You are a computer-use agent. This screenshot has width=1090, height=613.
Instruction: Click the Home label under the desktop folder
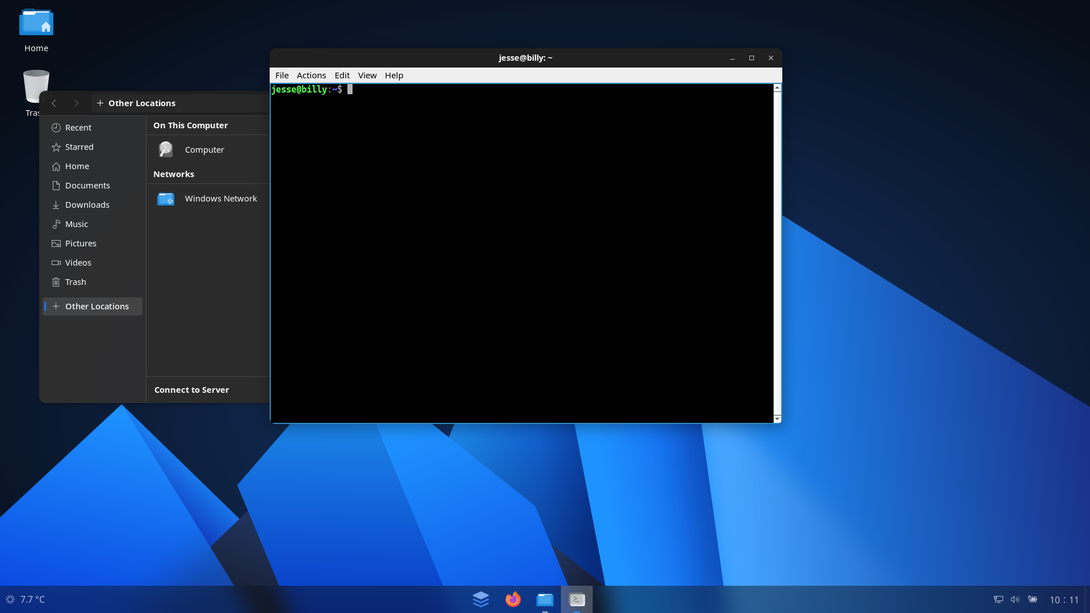(36, 48)
